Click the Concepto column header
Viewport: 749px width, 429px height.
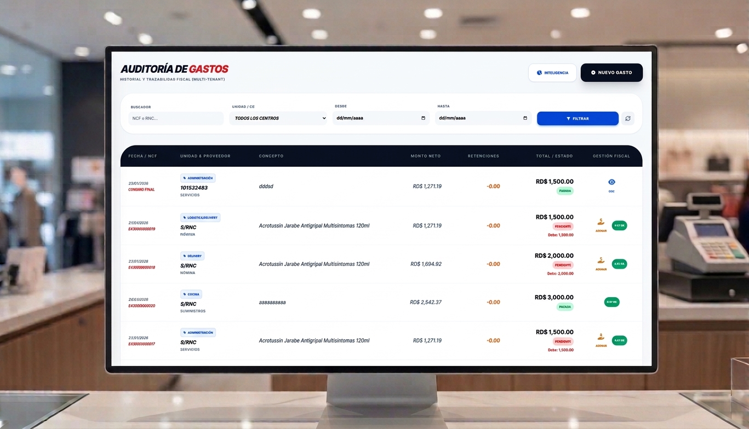[271, 156]
